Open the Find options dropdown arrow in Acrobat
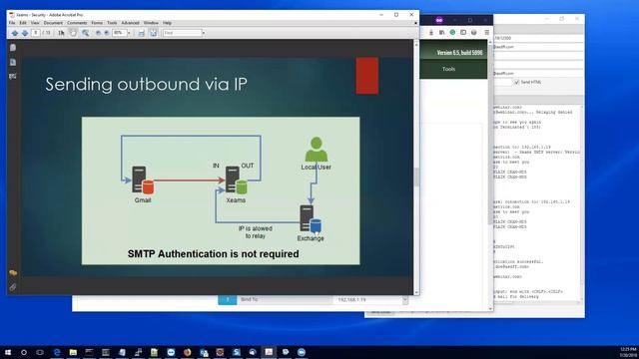The image size is (639, 359). click(x=204, y=33)
